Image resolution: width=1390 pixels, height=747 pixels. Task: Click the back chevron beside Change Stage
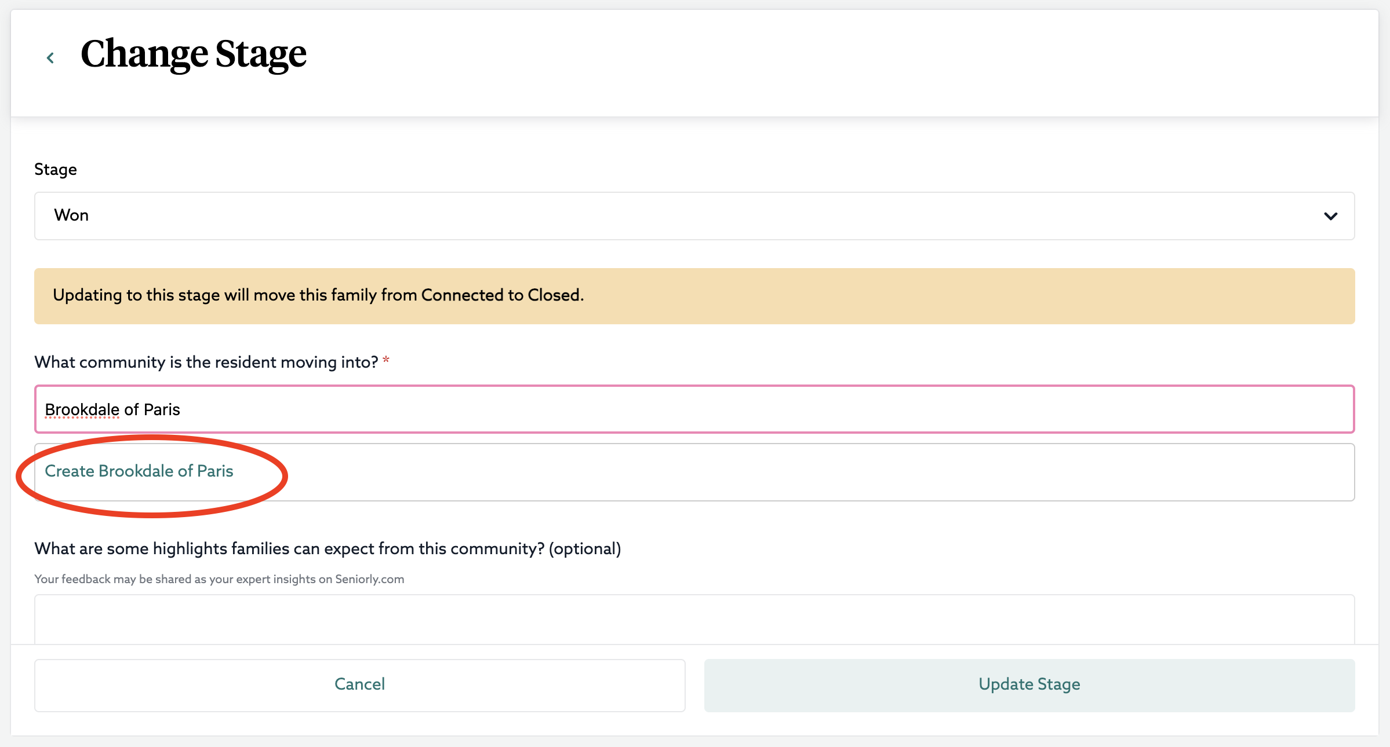[50, 57]
